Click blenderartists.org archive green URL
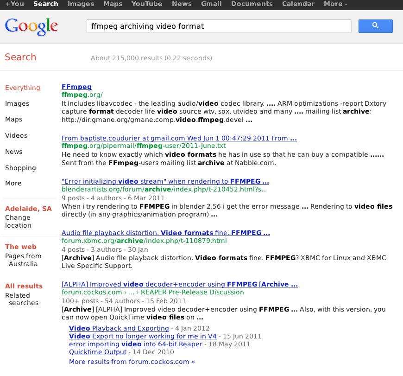Screen dimensions: 403x376 164,189
